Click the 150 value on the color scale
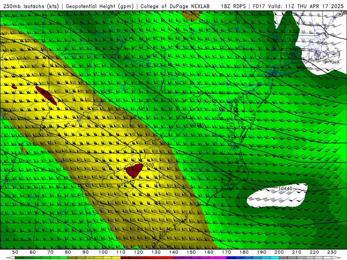347x260 pixels. pos(191,252)
